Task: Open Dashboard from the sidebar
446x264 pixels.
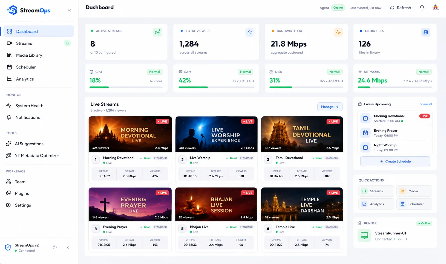Action: point(39,31)
